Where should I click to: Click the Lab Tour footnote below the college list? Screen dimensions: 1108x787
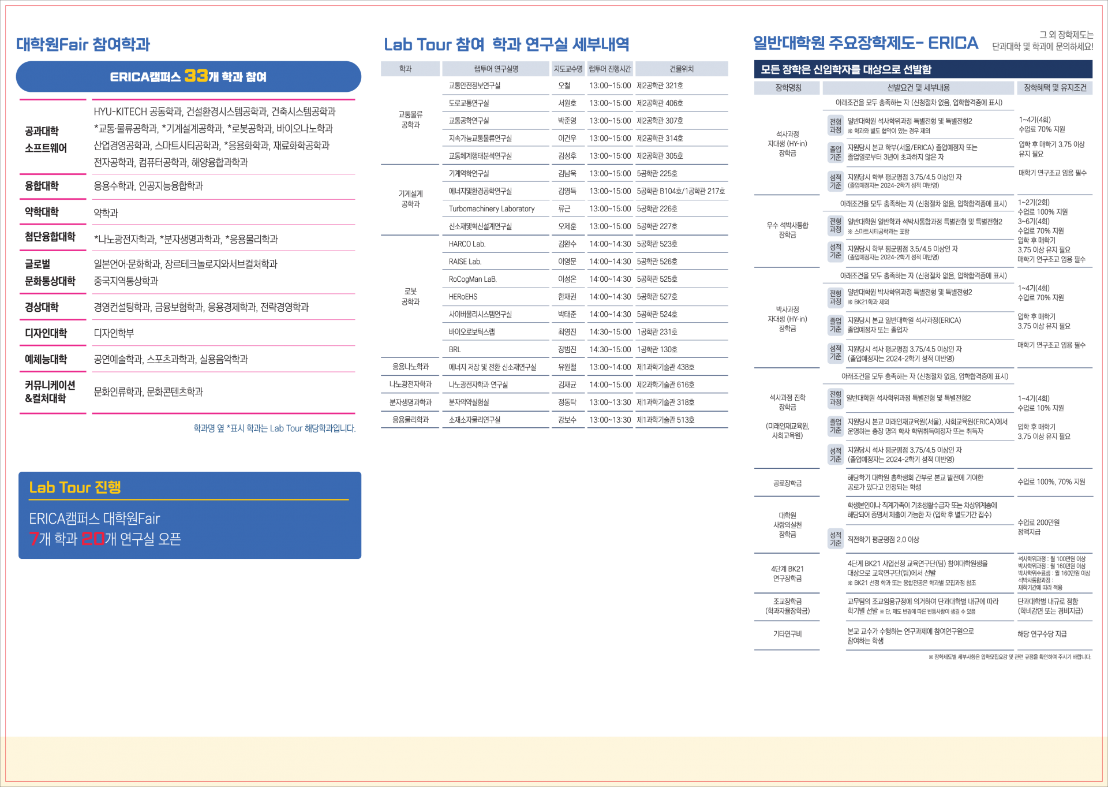point(275,428)
